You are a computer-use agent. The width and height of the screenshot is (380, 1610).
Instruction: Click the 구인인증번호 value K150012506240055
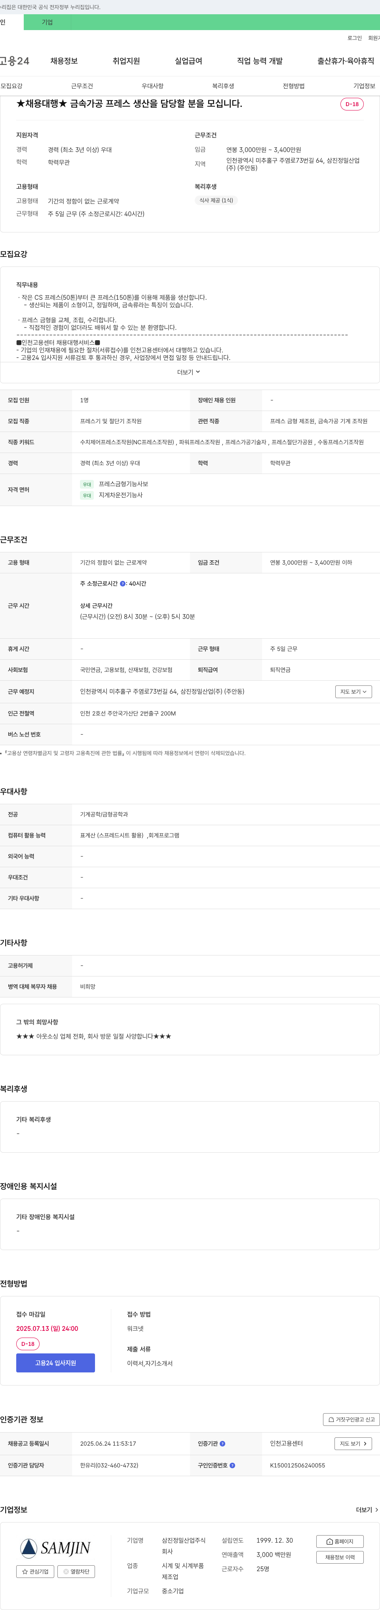pos(298,1465)
